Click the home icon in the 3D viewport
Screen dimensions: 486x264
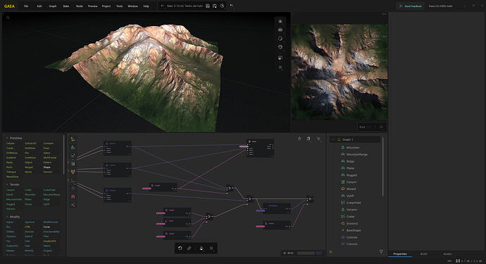(x=8, y=18)
